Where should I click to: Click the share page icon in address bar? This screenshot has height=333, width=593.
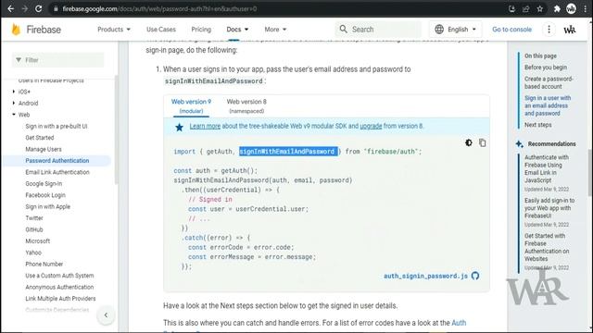(x=525, y=8)
